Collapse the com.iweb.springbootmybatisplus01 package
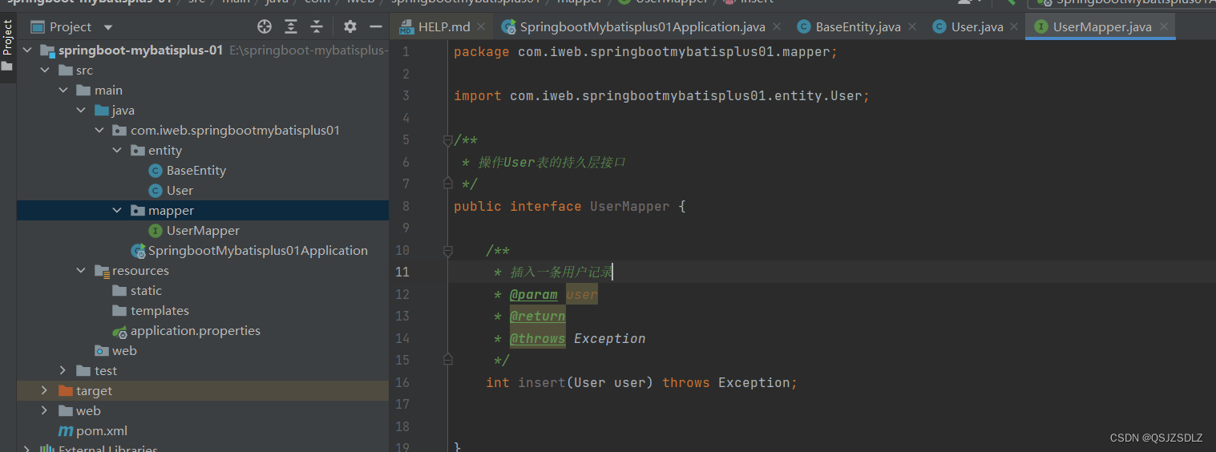 pyautogui.click(x=99, y=131)
